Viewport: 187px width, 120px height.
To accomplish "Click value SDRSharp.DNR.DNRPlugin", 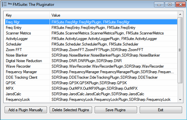I will pyautogui.click(x=86, y=61).
